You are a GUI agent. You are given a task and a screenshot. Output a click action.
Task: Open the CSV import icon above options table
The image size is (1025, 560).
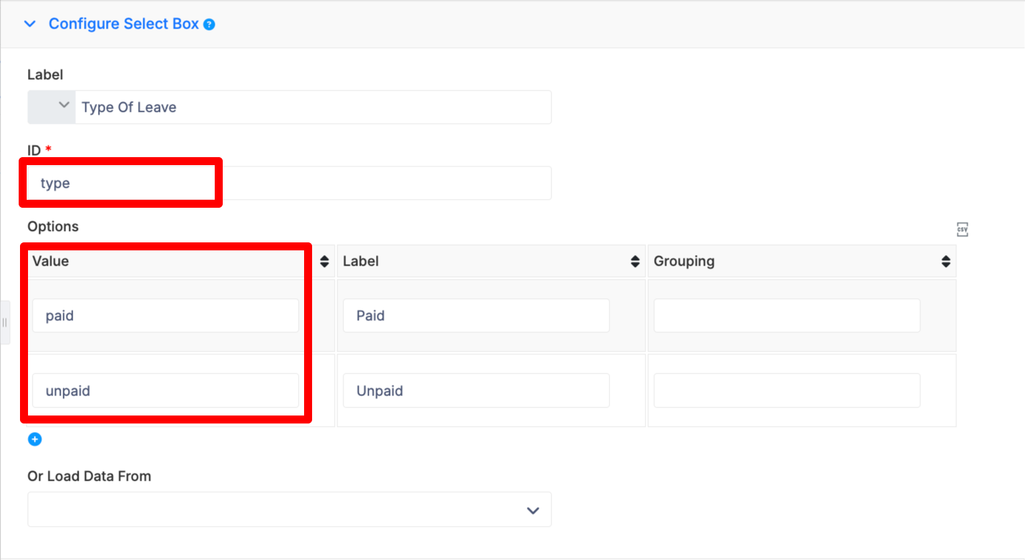962,230
